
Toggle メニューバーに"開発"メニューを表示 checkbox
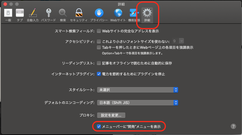pos(99,127)
